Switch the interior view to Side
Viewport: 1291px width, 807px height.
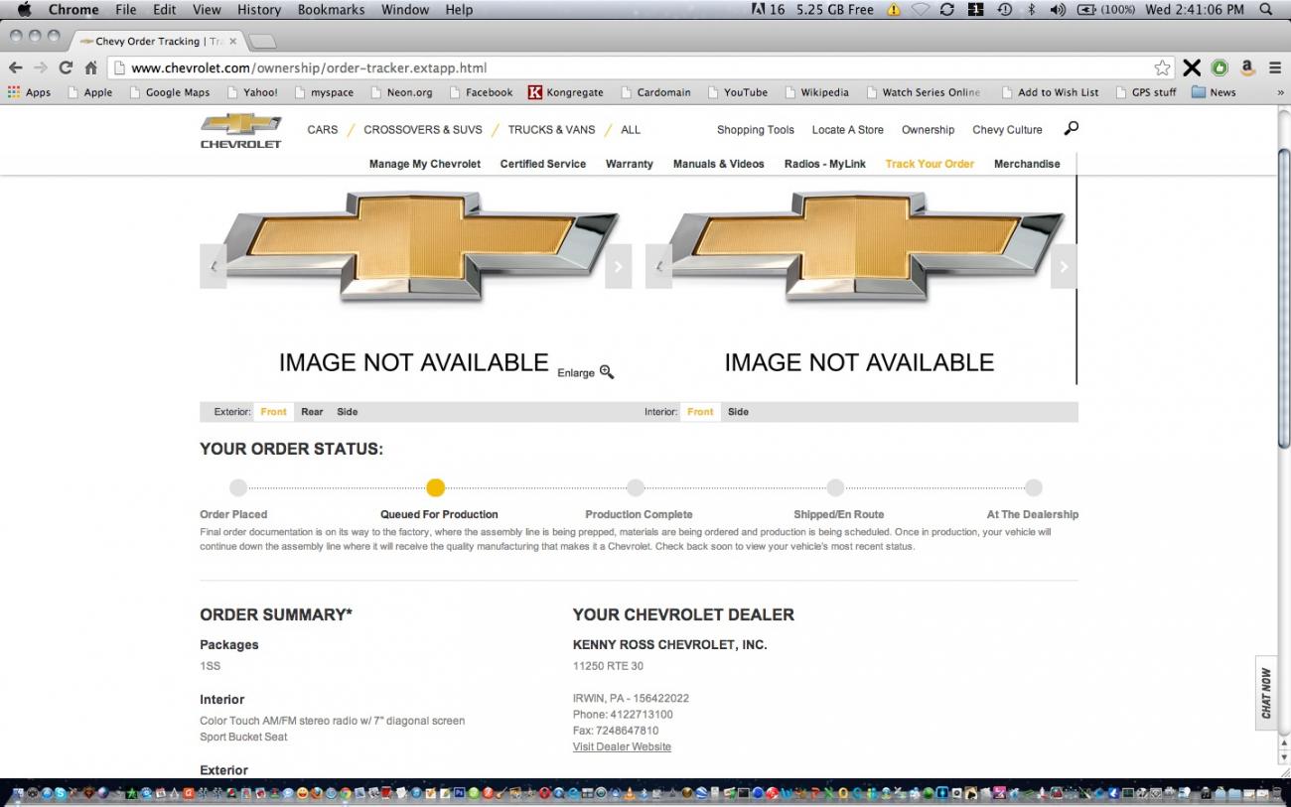(x=738, y=411)
